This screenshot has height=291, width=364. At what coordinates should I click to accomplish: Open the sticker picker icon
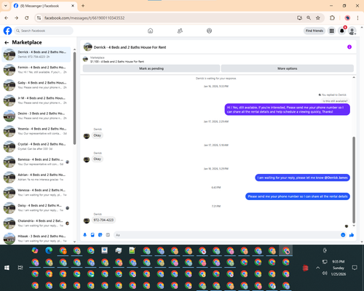(x=100, y=235)
